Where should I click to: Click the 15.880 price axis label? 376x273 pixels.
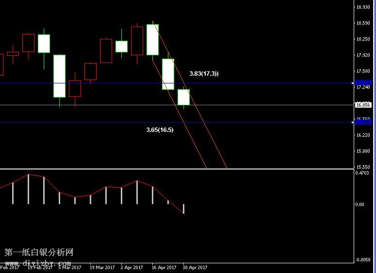click(x=363, y=151)
